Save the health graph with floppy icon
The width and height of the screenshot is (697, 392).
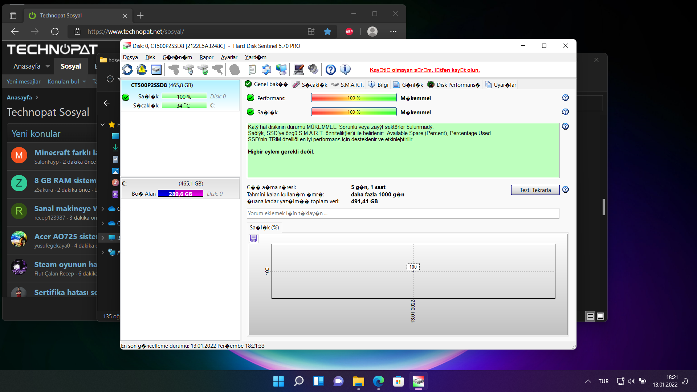coord(253,238)
